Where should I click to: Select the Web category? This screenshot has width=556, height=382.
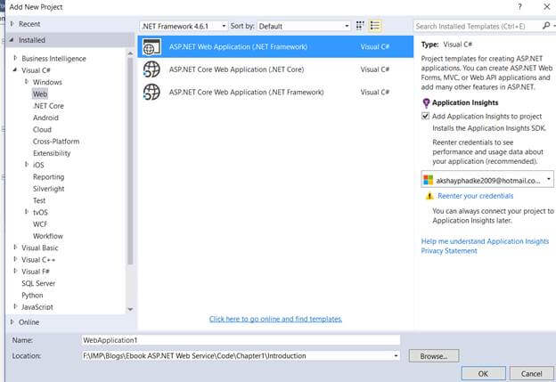pyautogui.click(x=40, y=93)
